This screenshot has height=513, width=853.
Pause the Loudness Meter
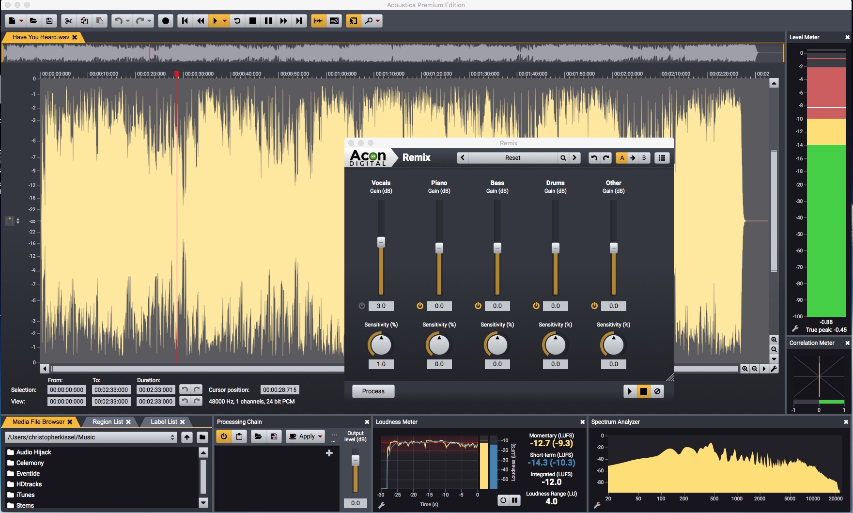coord(515,500)
